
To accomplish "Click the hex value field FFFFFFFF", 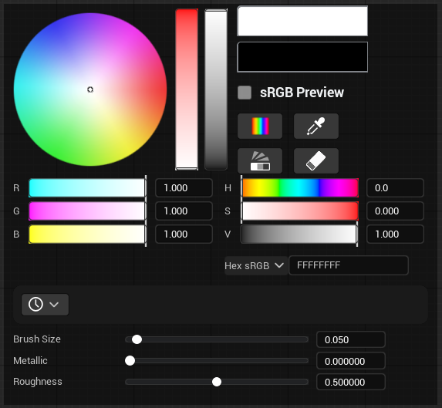I will point(349,265).
